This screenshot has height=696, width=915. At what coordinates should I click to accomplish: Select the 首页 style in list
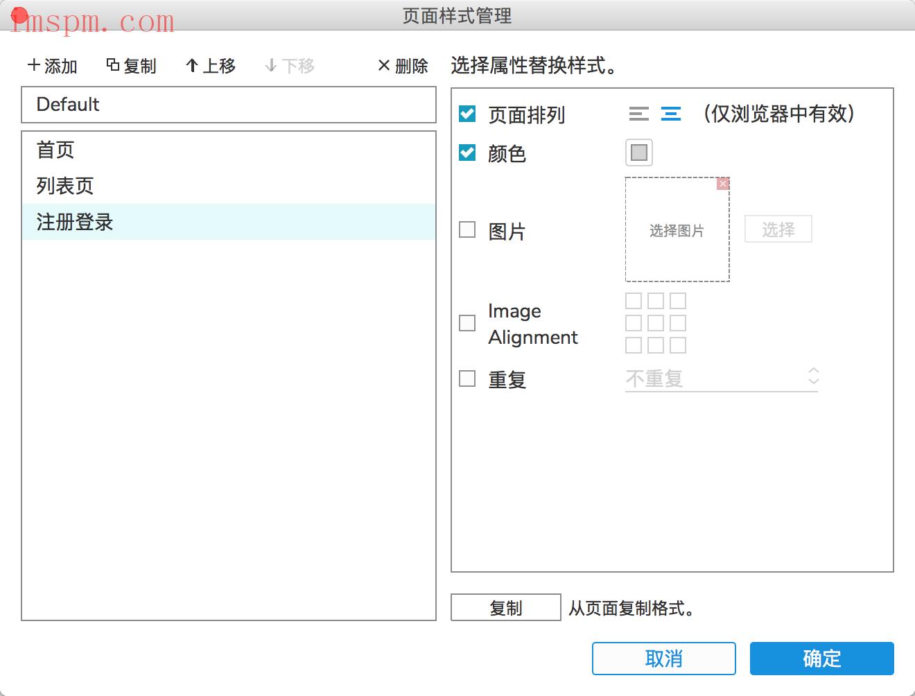coord(229,150)
